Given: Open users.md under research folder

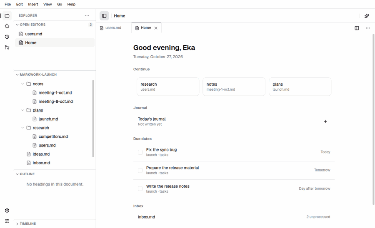Looking at the screenshot, I should tap(47, 145).
